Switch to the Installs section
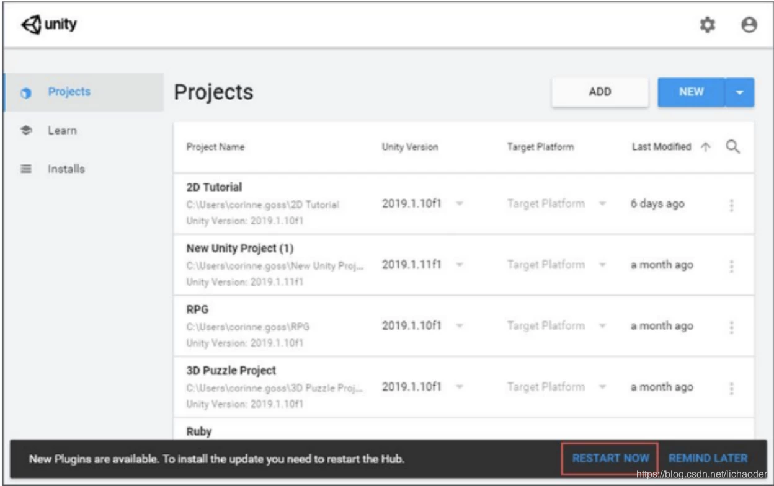The image size is (774, 486). click(66, 169)
